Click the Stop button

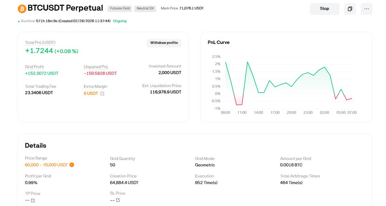[325, 9]
